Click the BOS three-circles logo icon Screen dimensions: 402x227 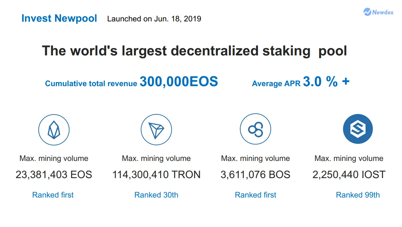tap(255, 129)
